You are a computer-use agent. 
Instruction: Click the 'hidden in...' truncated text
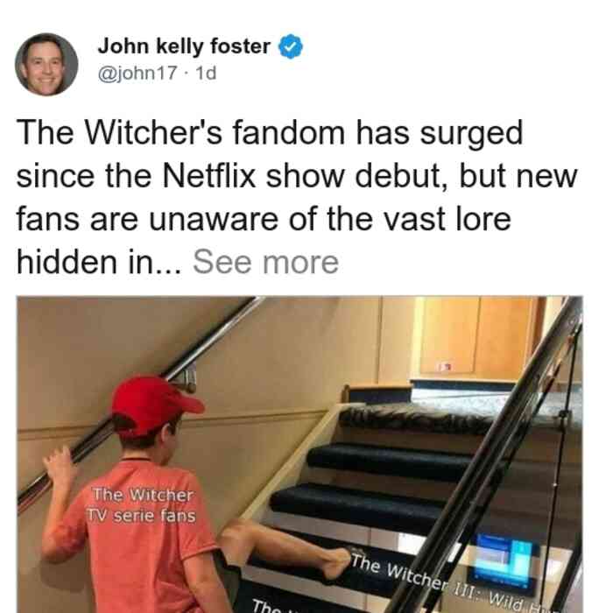(x=99, y=263)
